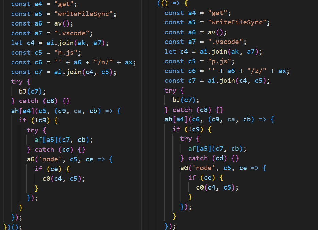Click the ah[a4](c6, …) line in left pane
The width and height of the screenshot is (318, 230).
point(66,111)
